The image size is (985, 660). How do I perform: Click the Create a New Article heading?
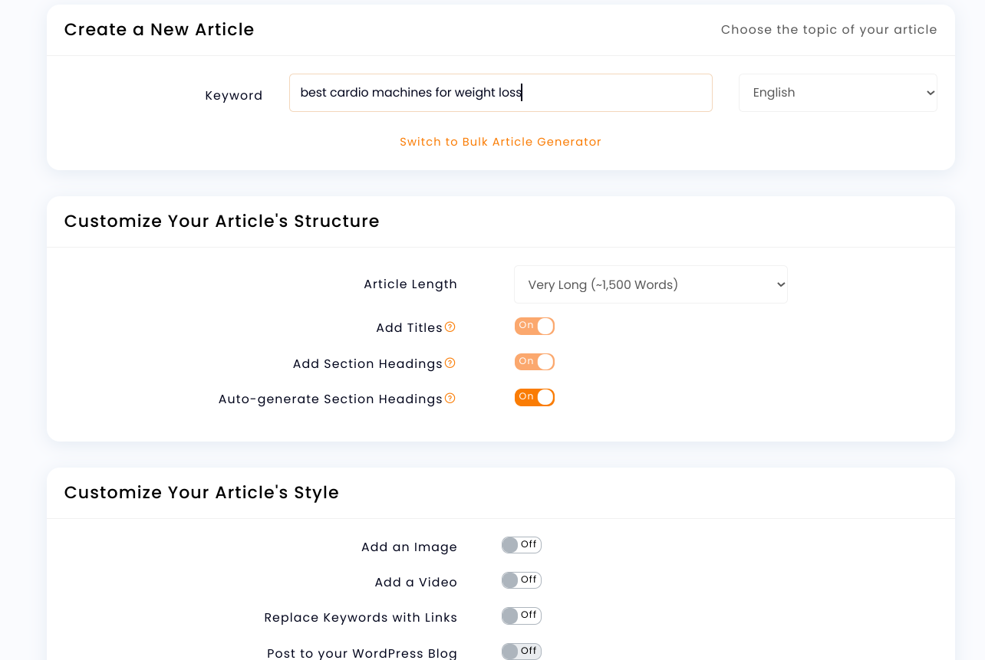(159, 30)
